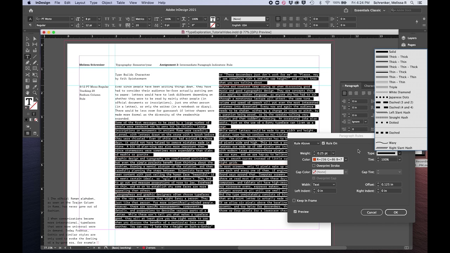The height and width of the screenshot is (253, 450).
Task: Open the Weight dropdown arrow
Action: pos(333,153)
